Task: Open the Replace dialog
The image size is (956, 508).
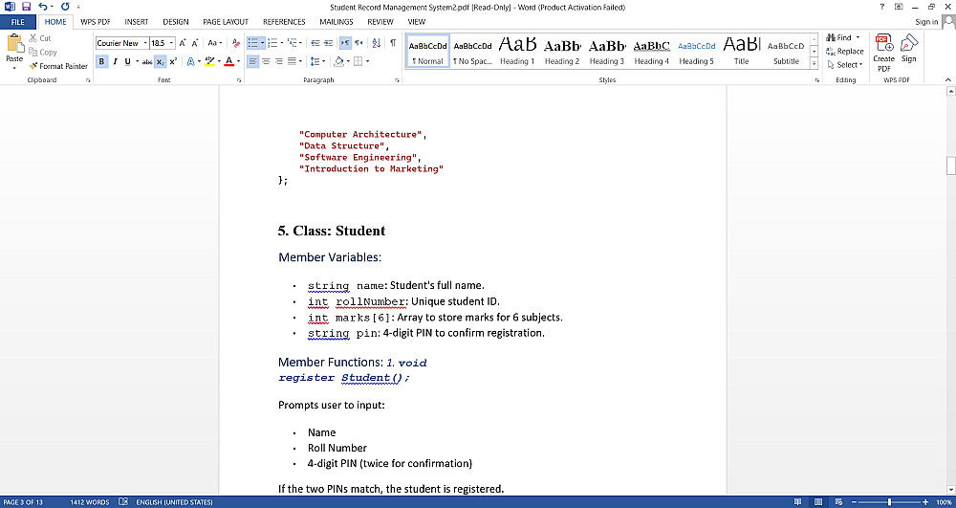Action: [x=845, y=52]
